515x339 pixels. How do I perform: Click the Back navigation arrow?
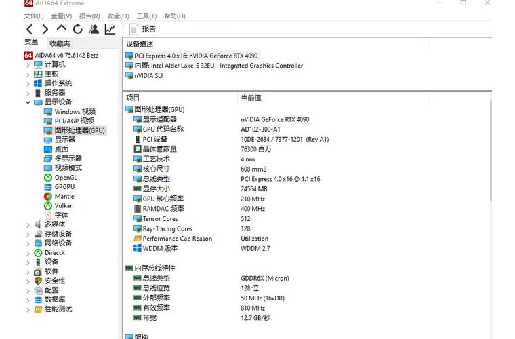[x=29, y=29]
